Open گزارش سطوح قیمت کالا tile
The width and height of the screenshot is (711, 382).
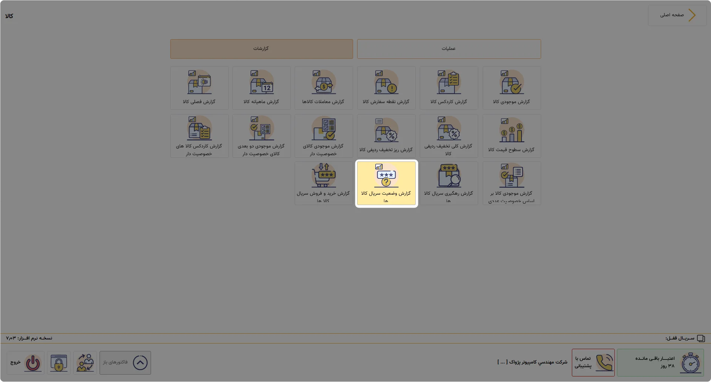coord(512,136)
